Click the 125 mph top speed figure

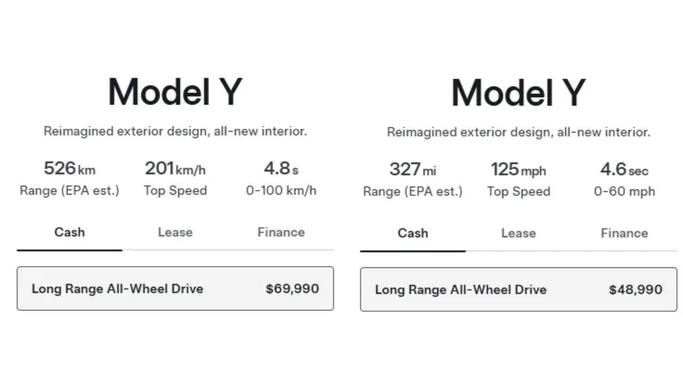pyautogui.click(x=518, y=170)
